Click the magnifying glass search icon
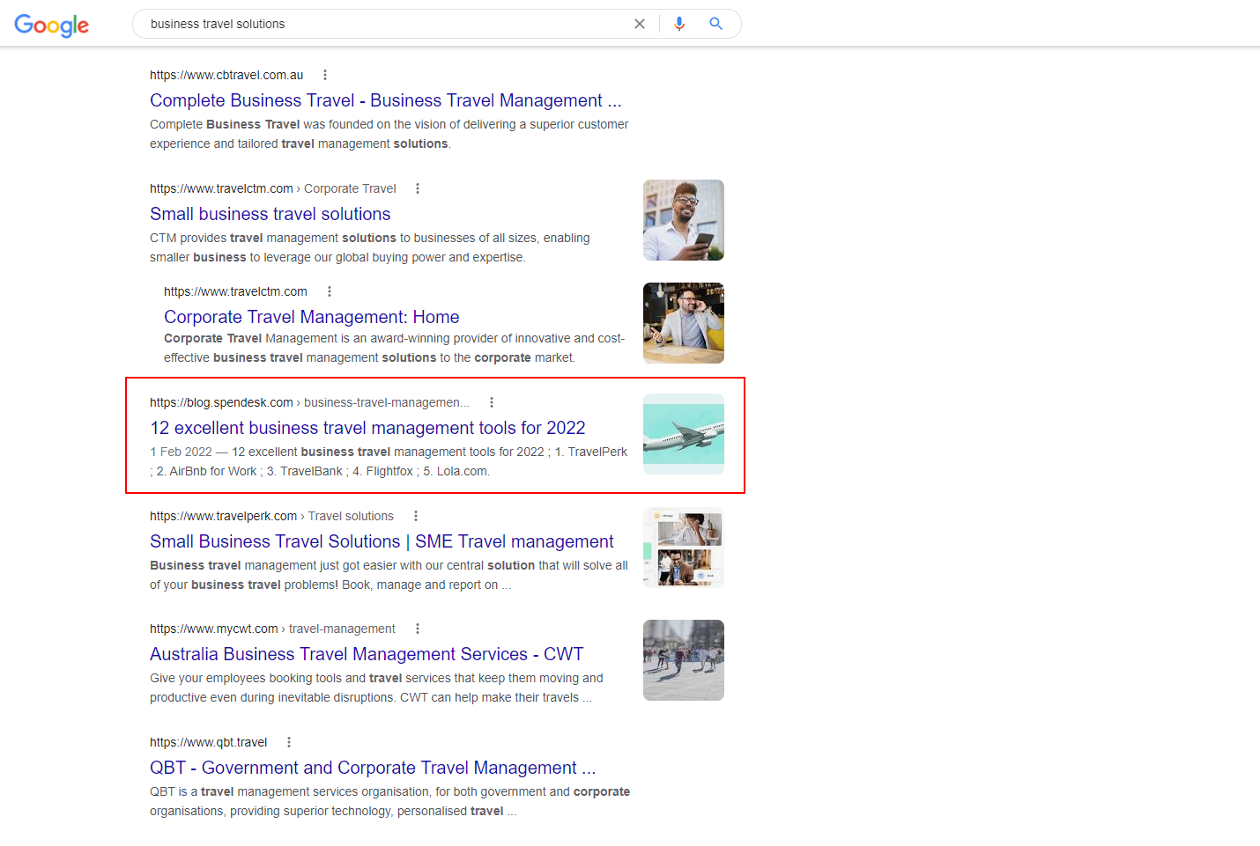The image size is (1260, 846). click(716, 24)
